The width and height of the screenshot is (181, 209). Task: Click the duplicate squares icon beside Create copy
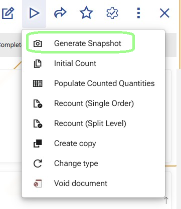coord(38,143)
